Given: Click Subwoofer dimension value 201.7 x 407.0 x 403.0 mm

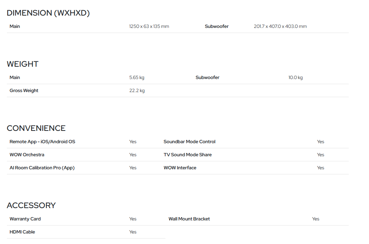Looking at the screenshot, I should tap(280, 26).
